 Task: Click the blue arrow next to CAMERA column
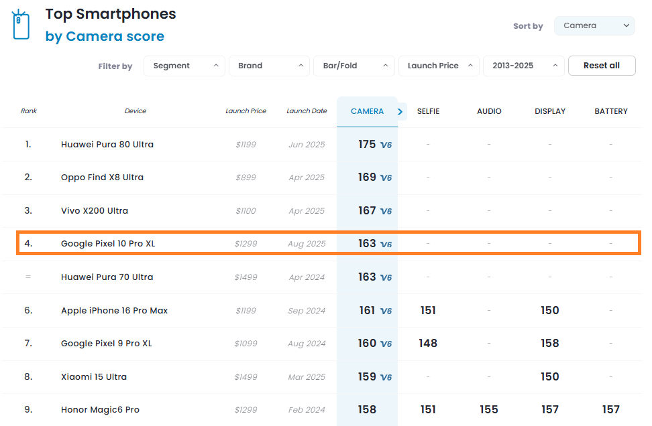click(400, 112)
